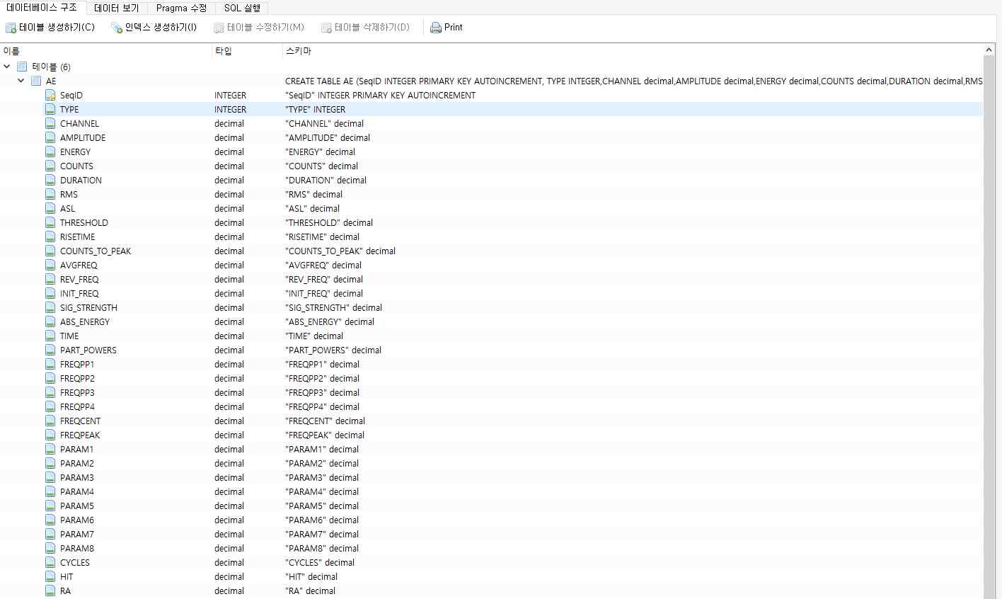
Task: Click the Create Table toolbar icon
Action: [11, 28]
